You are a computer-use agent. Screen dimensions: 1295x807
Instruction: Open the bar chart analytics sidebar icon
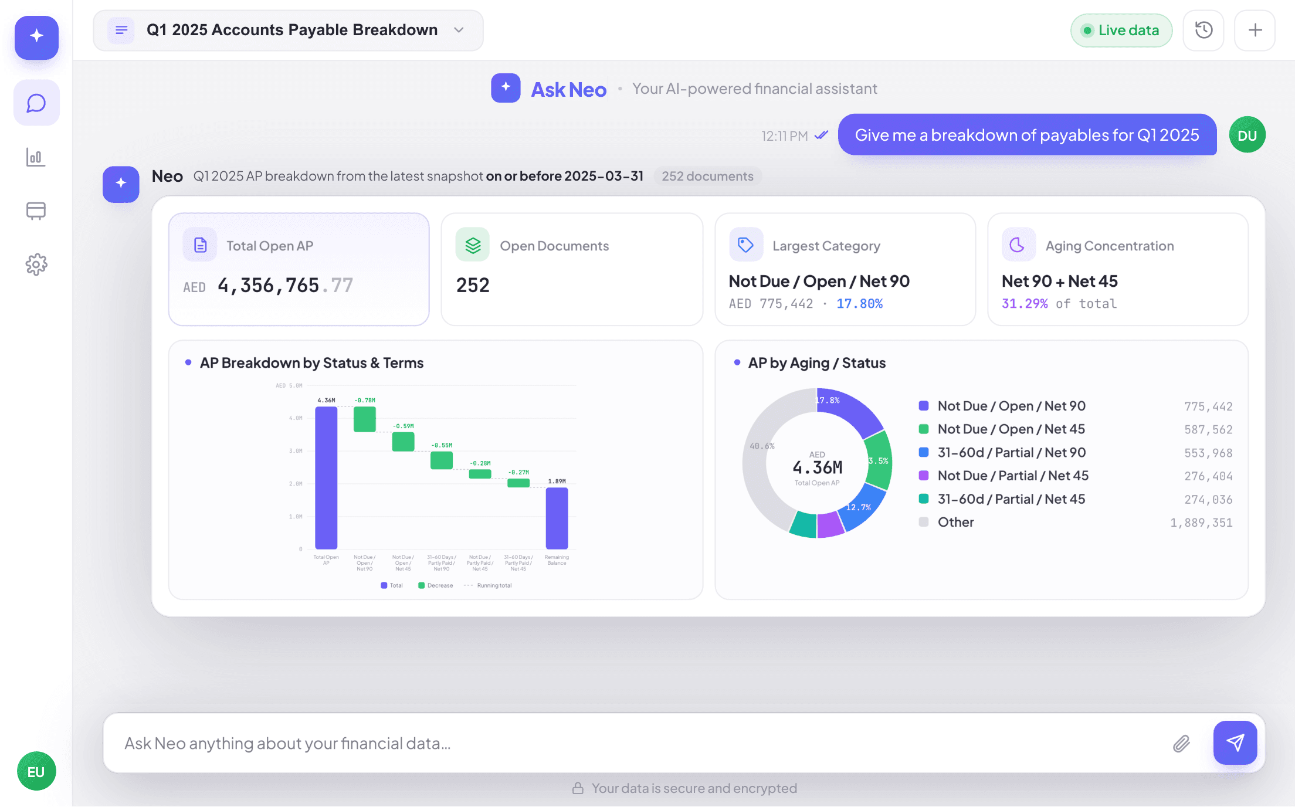coord(36,157)
